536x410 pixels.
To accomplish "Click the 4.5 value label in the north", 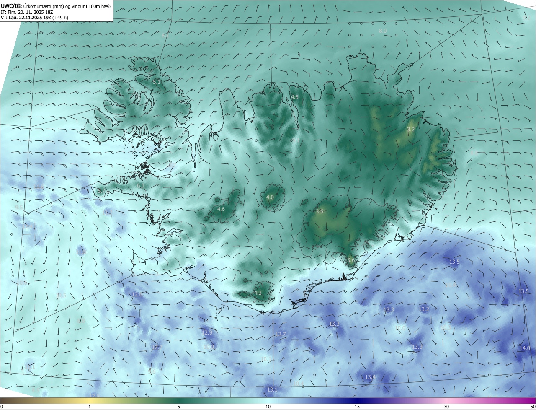I will point(295,97).
